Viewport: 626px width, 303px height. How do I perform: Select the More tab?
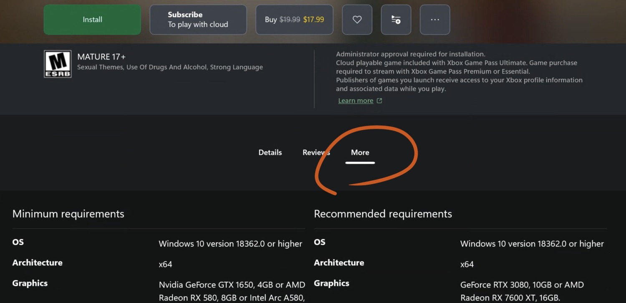coord(360,152)
